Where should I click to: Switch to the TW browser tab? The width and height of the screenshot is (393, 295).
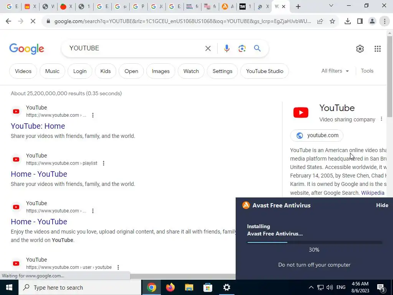(246, 7)
